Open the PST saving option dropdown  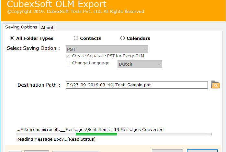pyautogui.click(x=107, y=49)
